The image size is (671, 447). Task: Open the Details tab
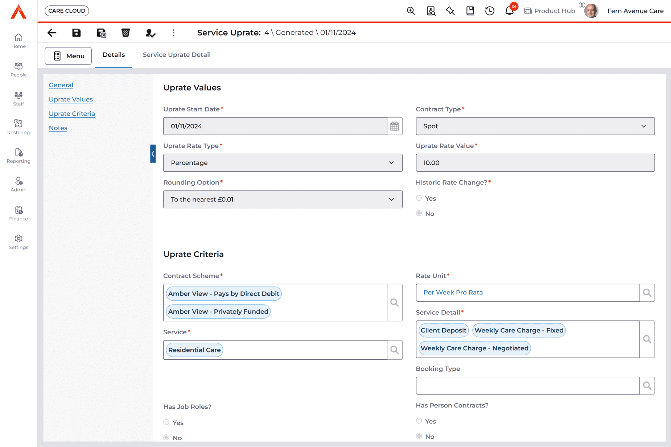click(114, 55)
